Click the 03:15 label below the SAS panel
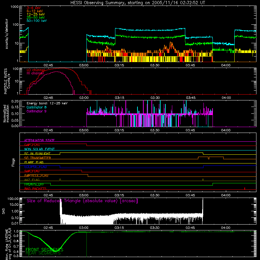Viewport: 260px width, 260px height. 119,228
